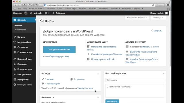Open the Downloads icon in the Safari toolbar

168,5
